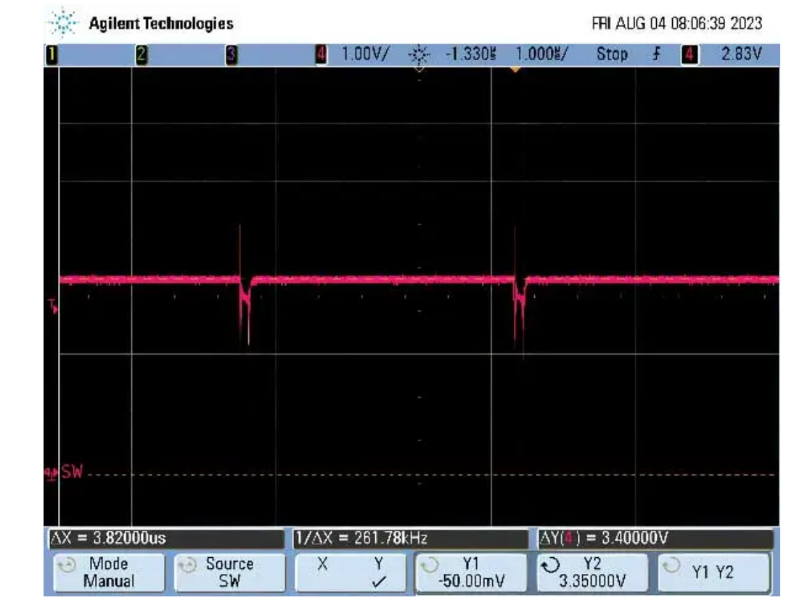Screen dimensions: 802x608
Task: Click the 2.83V trigger level value
Action: 741,54
